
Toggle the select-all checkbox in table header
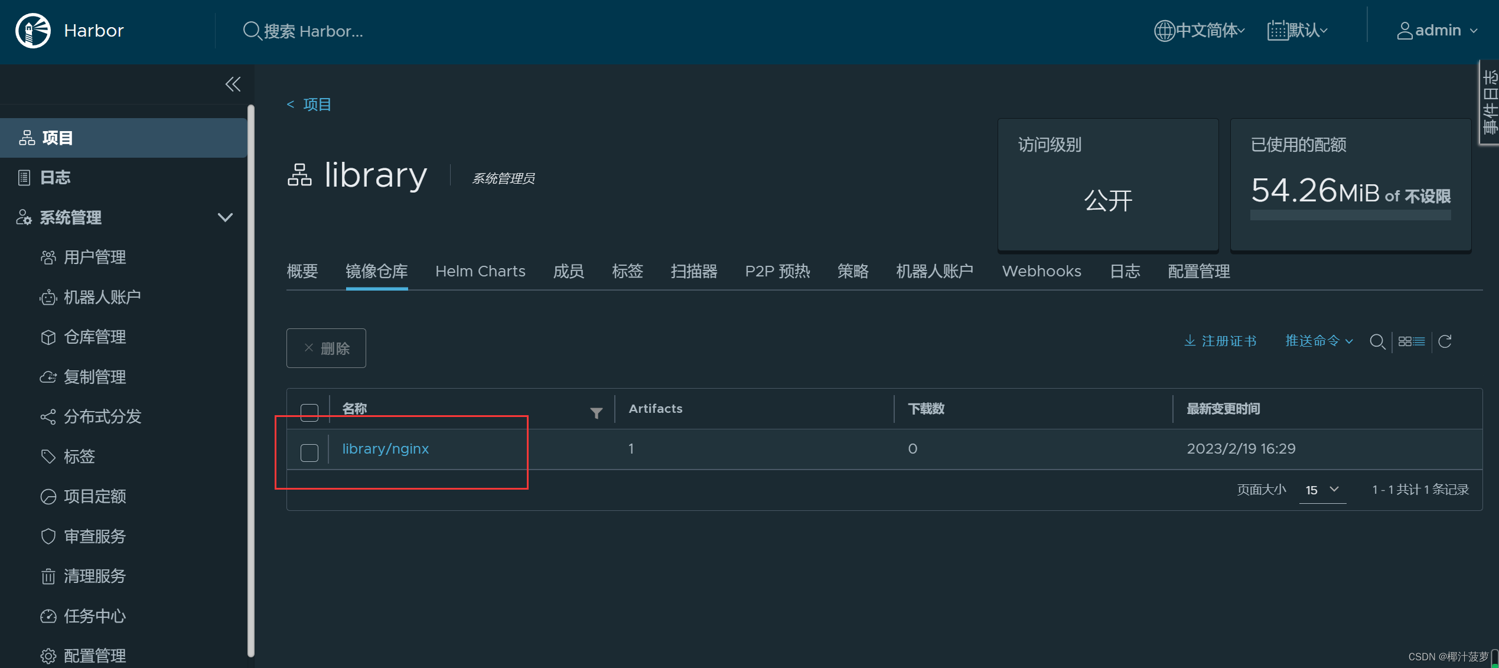point(309,412)
